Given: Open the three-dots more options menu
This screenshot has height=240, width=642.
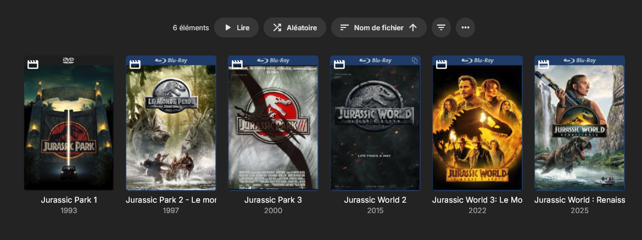Looking at the screenshot, I should point(465,27).
